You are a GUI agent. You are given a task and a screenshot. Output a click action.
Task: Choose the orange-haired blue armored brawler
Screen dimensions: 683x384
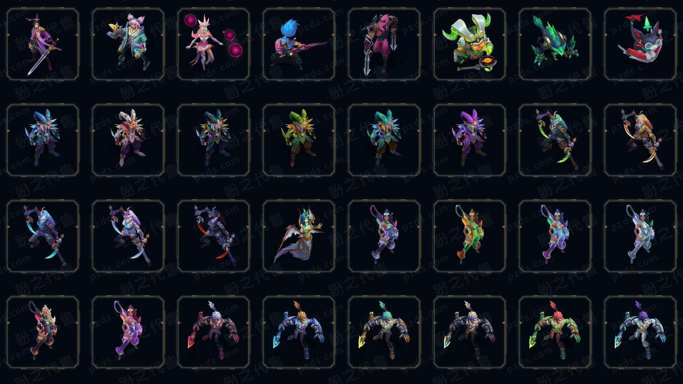pyautogui.click(x=299, y=332)
